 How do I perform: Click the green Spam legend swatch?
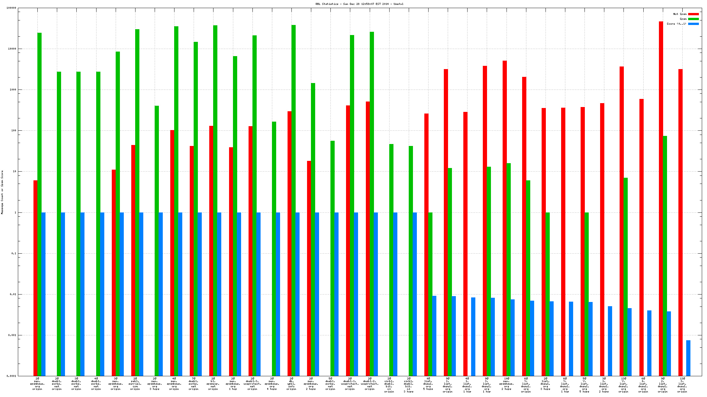point(693,19)
